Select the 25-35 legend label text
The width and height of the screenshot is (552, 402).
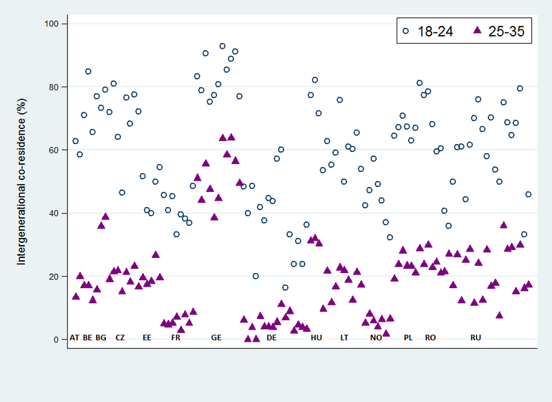(506, 32)
